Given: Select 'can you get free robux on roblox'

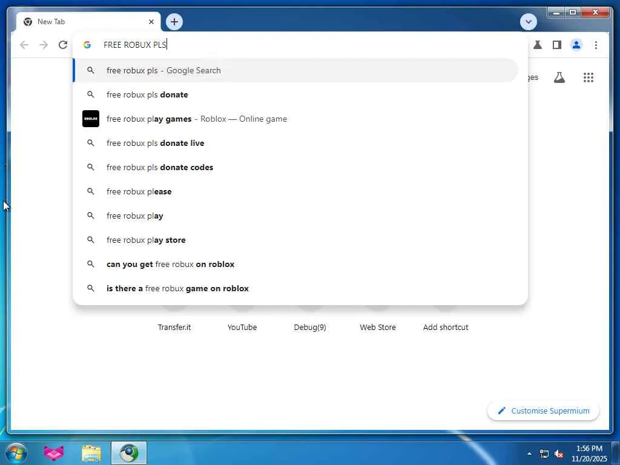Looking at the screenshot, I should pyautogui.click(x=295, y=264).
